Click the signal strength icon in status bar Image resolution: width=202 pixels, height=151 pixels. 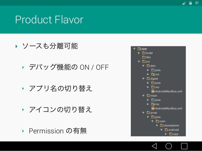click(184, 3)
